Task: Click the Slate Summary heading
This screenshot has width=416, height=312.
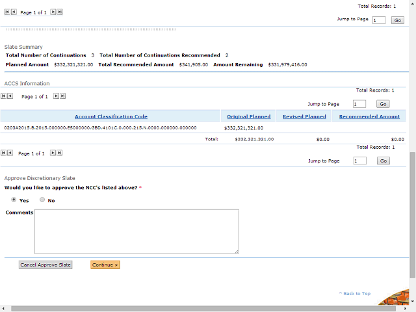Action: [x=23, y=47]
